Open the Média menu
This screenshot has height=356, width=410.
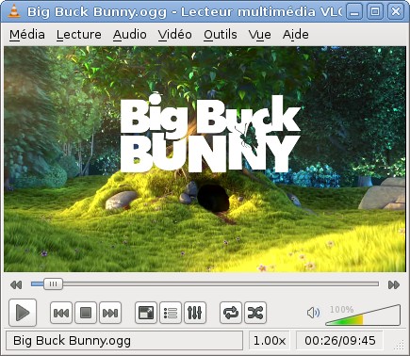point(27,34)
